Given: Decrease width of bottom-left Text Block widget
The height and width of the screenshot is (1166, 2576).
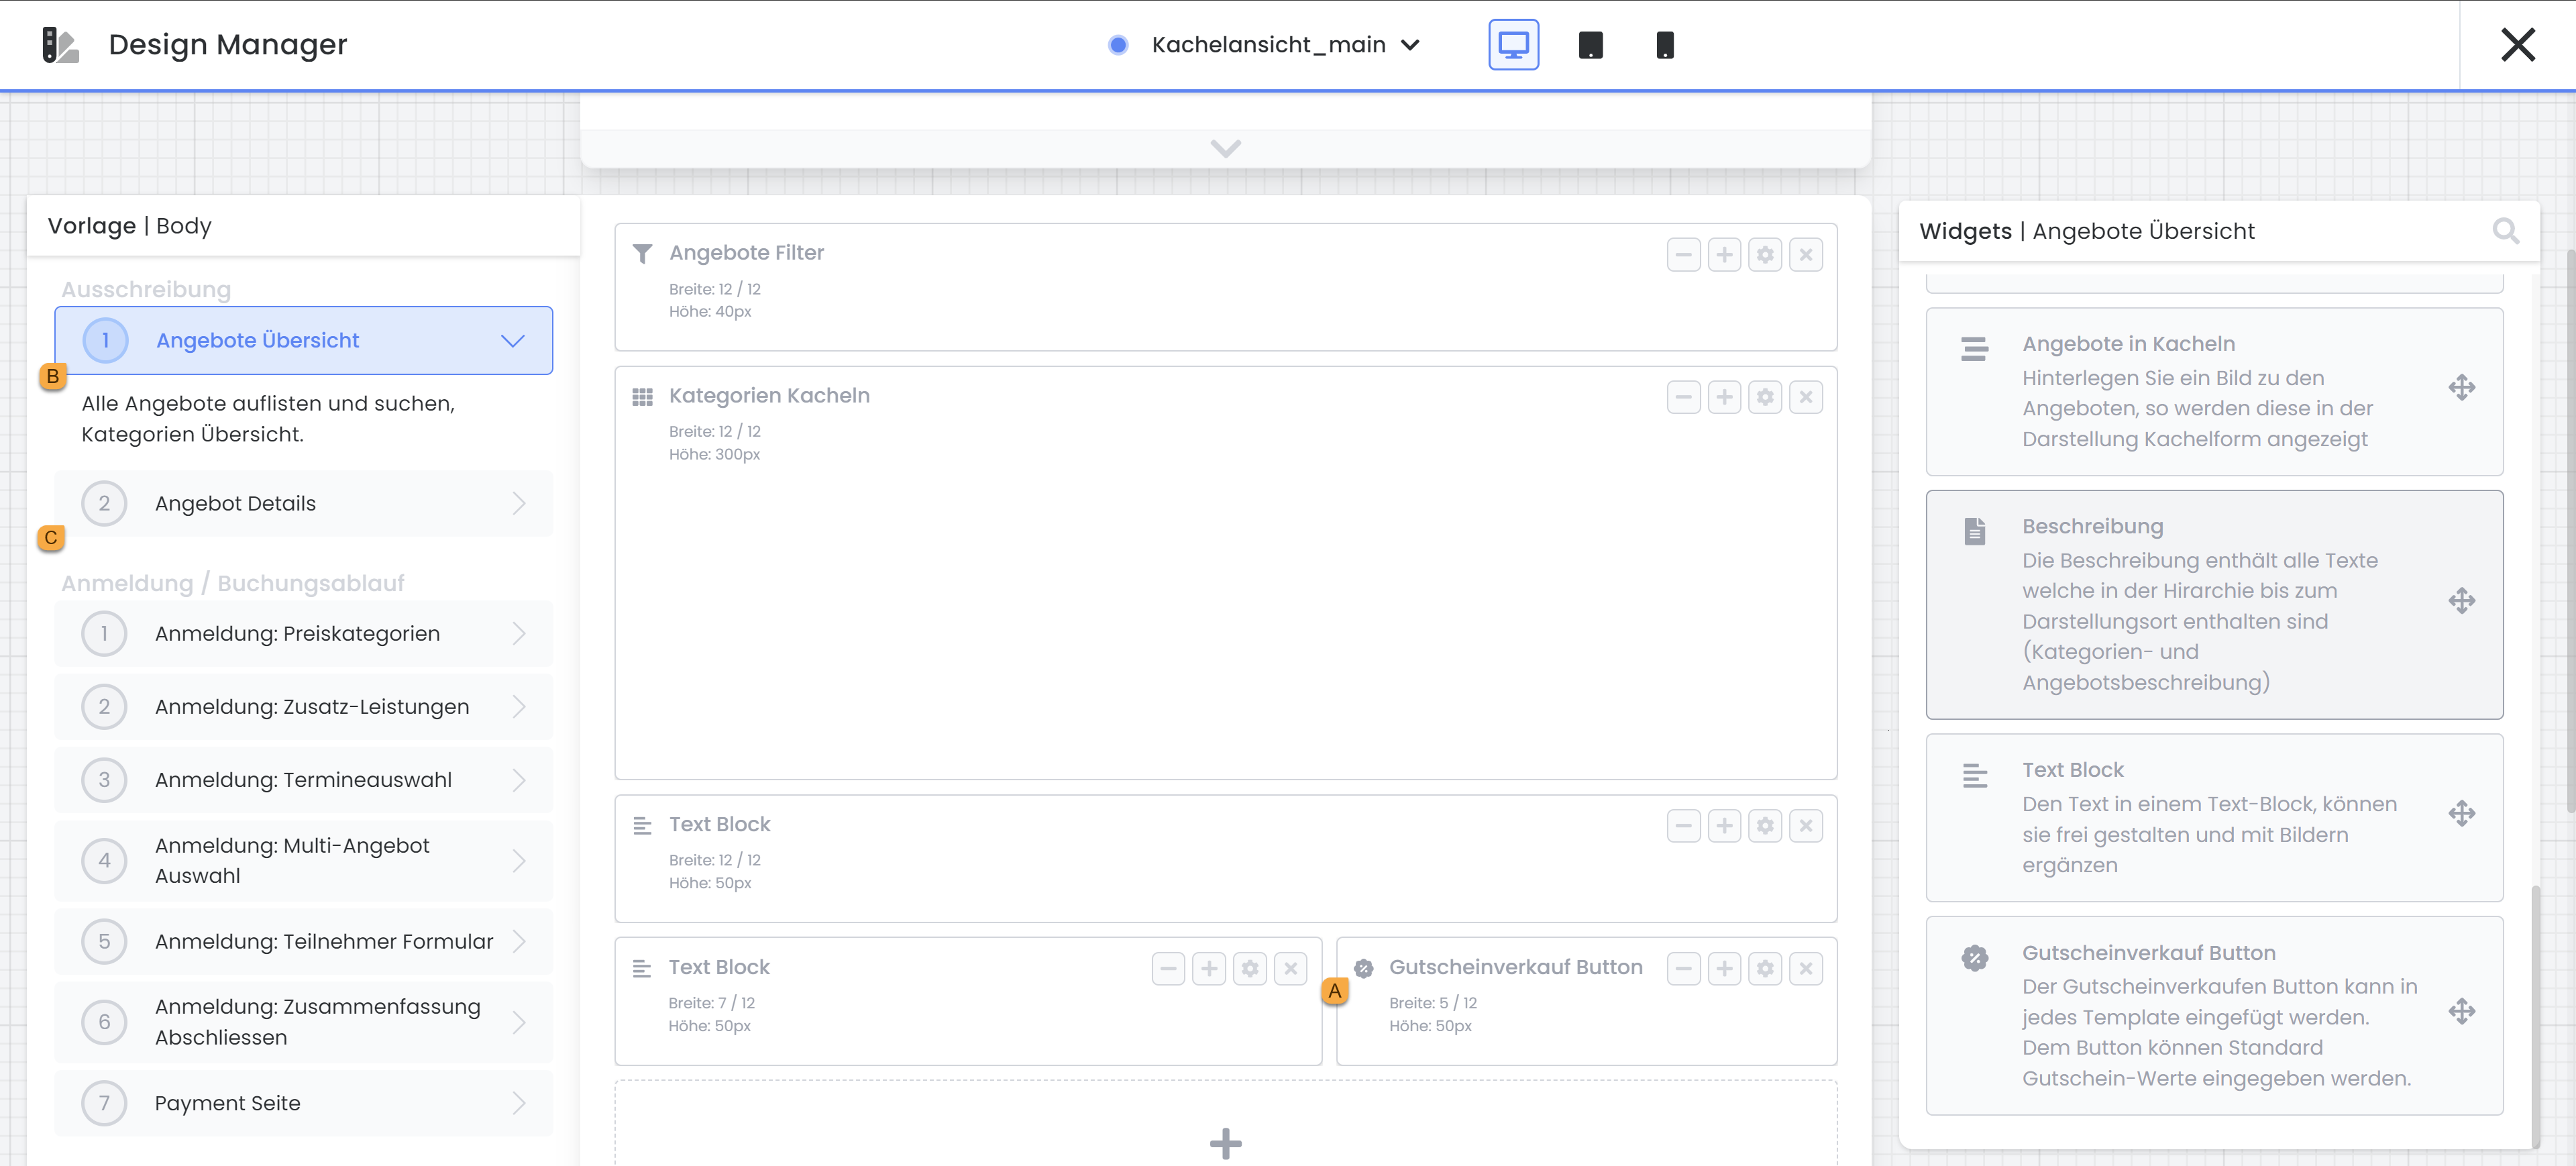Looking at the screenshot, I should pyautogui.click(x=1167, y=968).
